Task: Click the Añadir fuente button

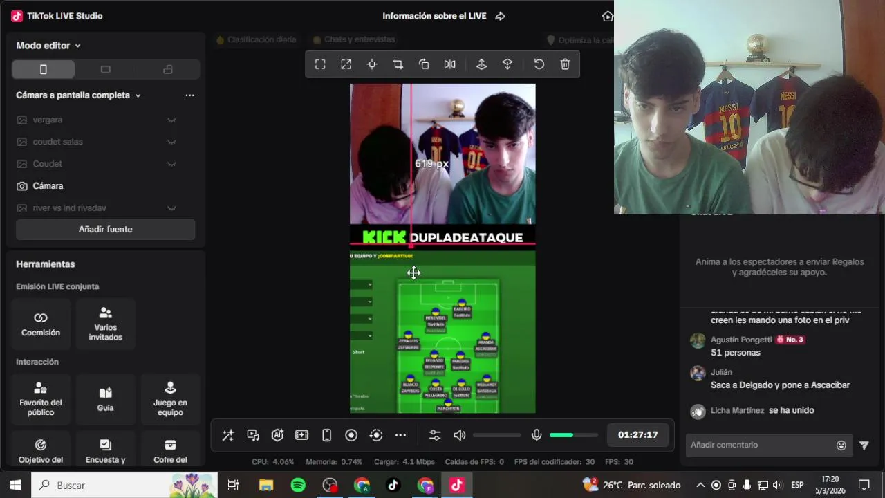Action: tap(105, 230)
